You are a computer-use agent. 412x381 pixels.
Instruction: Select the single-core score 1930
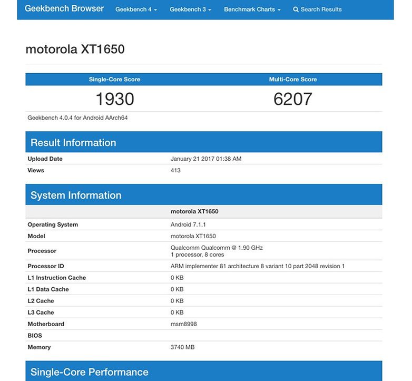click(115, 99)
